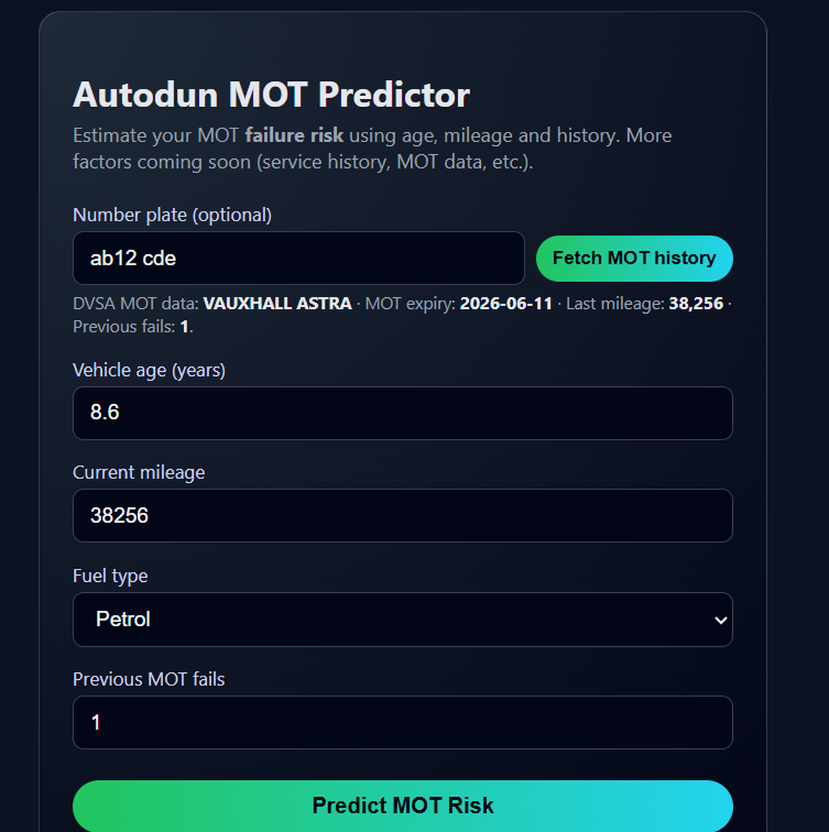Focus the Previous MOT fails input
Screen dimensions: 829x832
(x=403, y=722)
